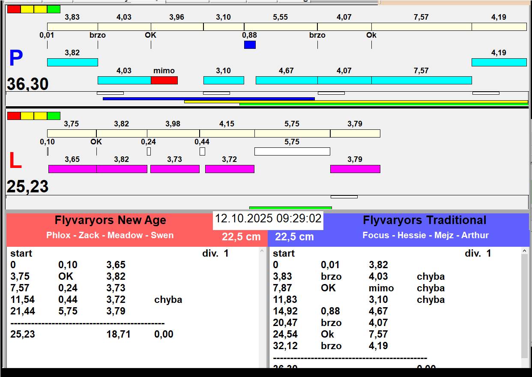Click the date and time display

point(268,219)
